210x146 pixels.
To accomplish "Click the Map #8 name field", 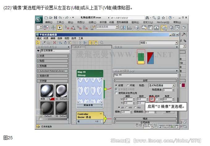I will pyautogui.click(x=145, y=75).
